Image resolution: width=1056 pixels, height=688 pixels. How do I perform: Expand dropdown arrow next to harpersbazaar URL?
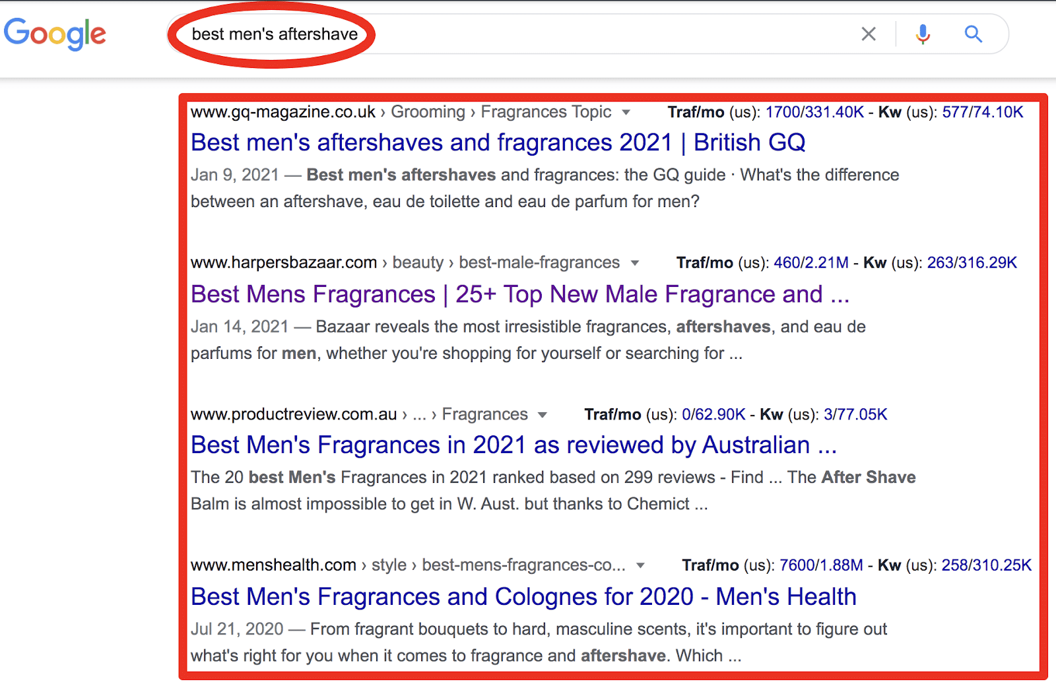click(x=634, y=263)
